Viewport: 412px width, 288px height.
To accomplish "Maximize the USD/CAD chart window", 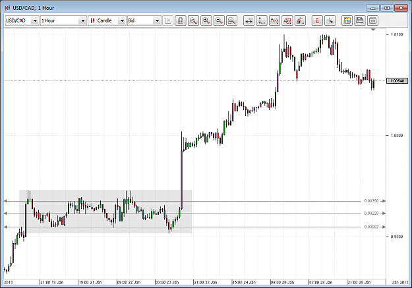I will coord(387,8).
